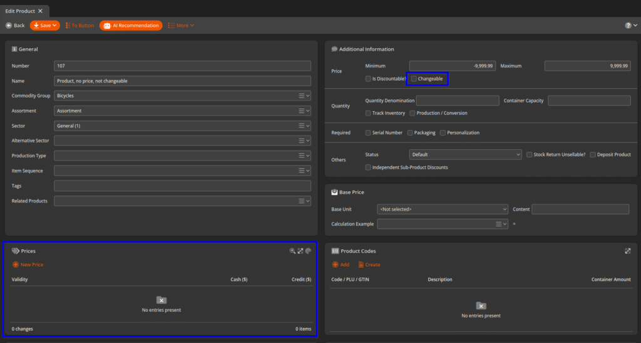
Task: Click the Back arrow icon
Action: (x=9, y=26)
